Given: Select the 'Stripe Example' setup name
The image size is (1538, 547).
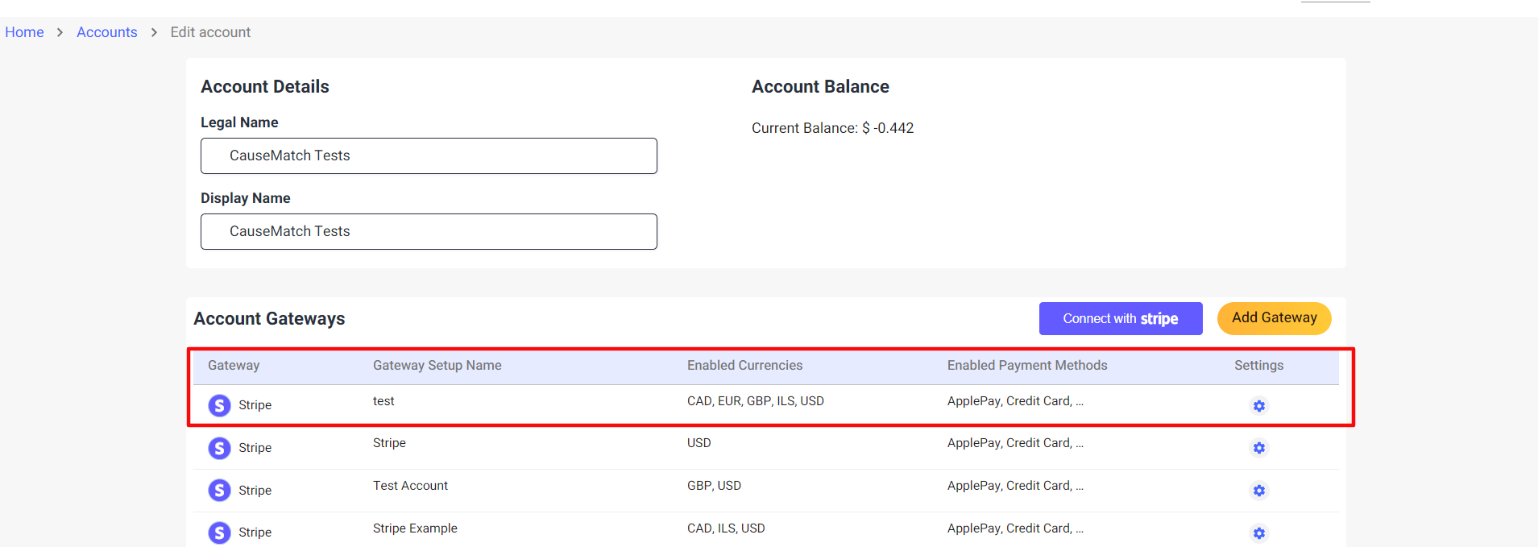Looking at the screenshot, I should (415, 528).
